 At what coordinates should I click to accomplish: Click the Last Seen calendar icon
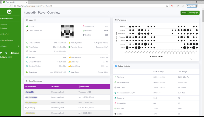[69, 72]
